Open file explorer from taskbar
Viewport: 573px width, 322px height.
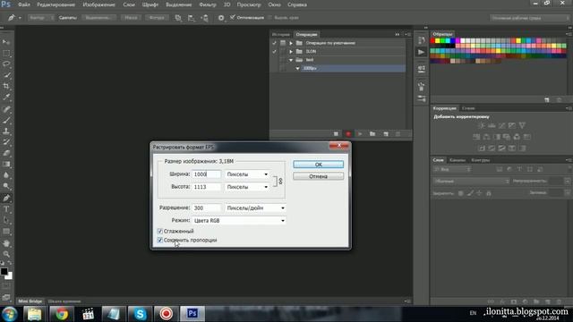35,314
